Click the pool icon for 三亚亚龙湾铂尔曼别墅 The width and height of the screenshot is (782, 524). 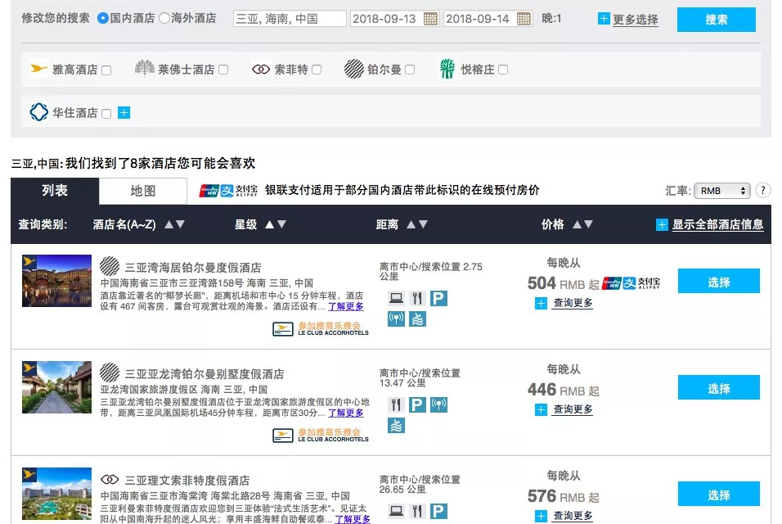pos(397,425)
